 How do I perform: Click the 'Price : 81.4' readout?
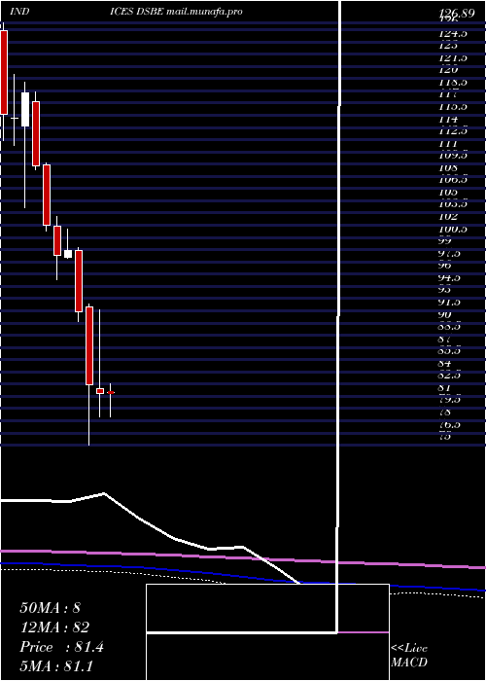[61, 647]
